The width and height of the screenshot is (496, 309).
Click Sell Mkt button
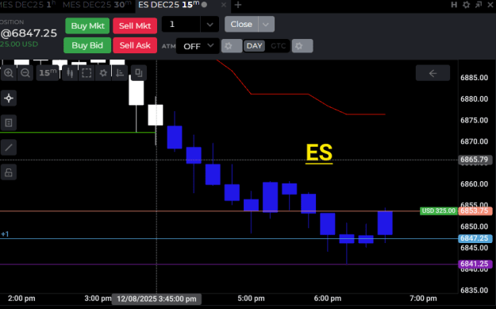(x=135, y=25)
